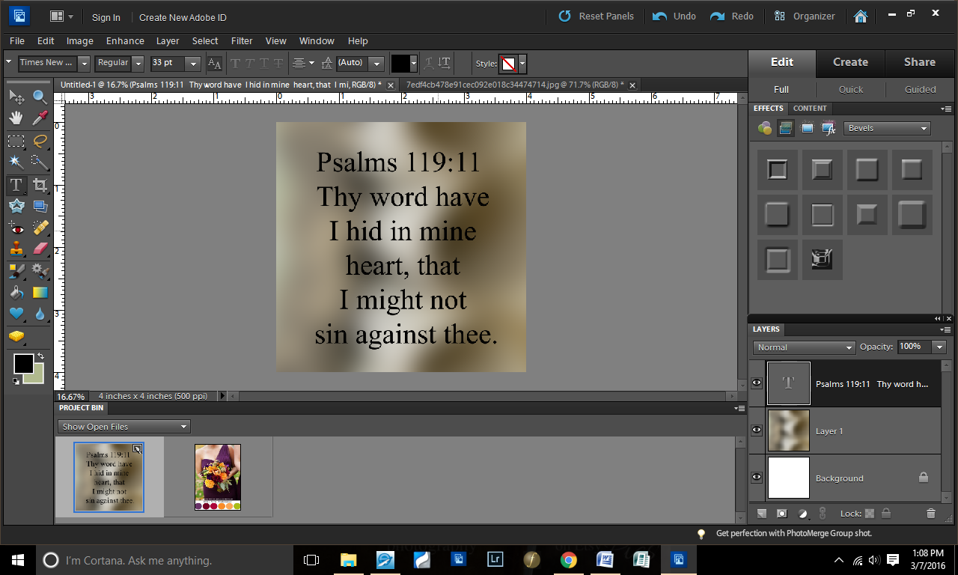Select the Lasso tool

point(40,140)
